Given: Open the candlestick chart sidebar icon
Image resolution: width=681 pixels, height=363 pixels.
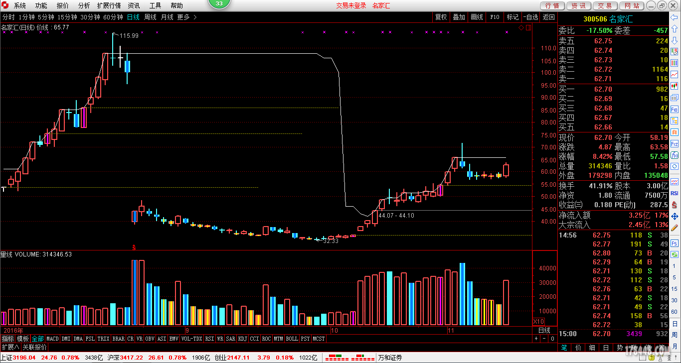Looking at the screenshot, I should tap(675, 86).
